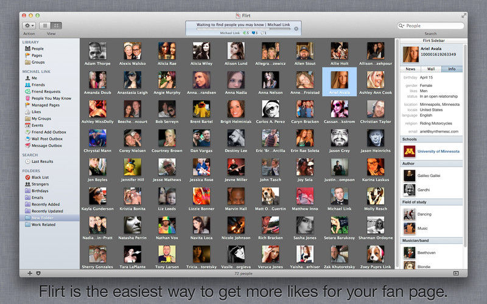This screenshot has height=304, width=487.
Task: Select Marvin Hall's profile thumbnail
Action: tap(236, 196)
